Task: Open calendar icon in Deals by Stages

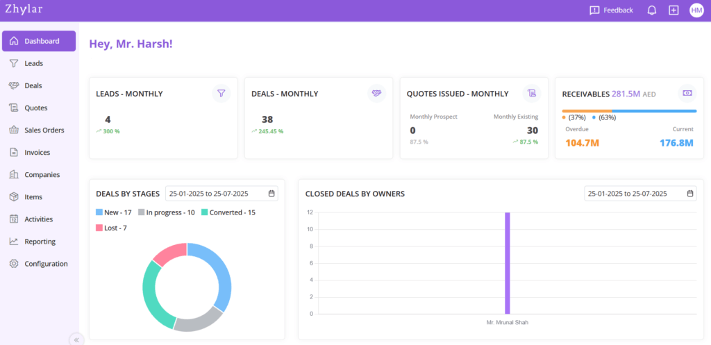Action: coord(271,194)
